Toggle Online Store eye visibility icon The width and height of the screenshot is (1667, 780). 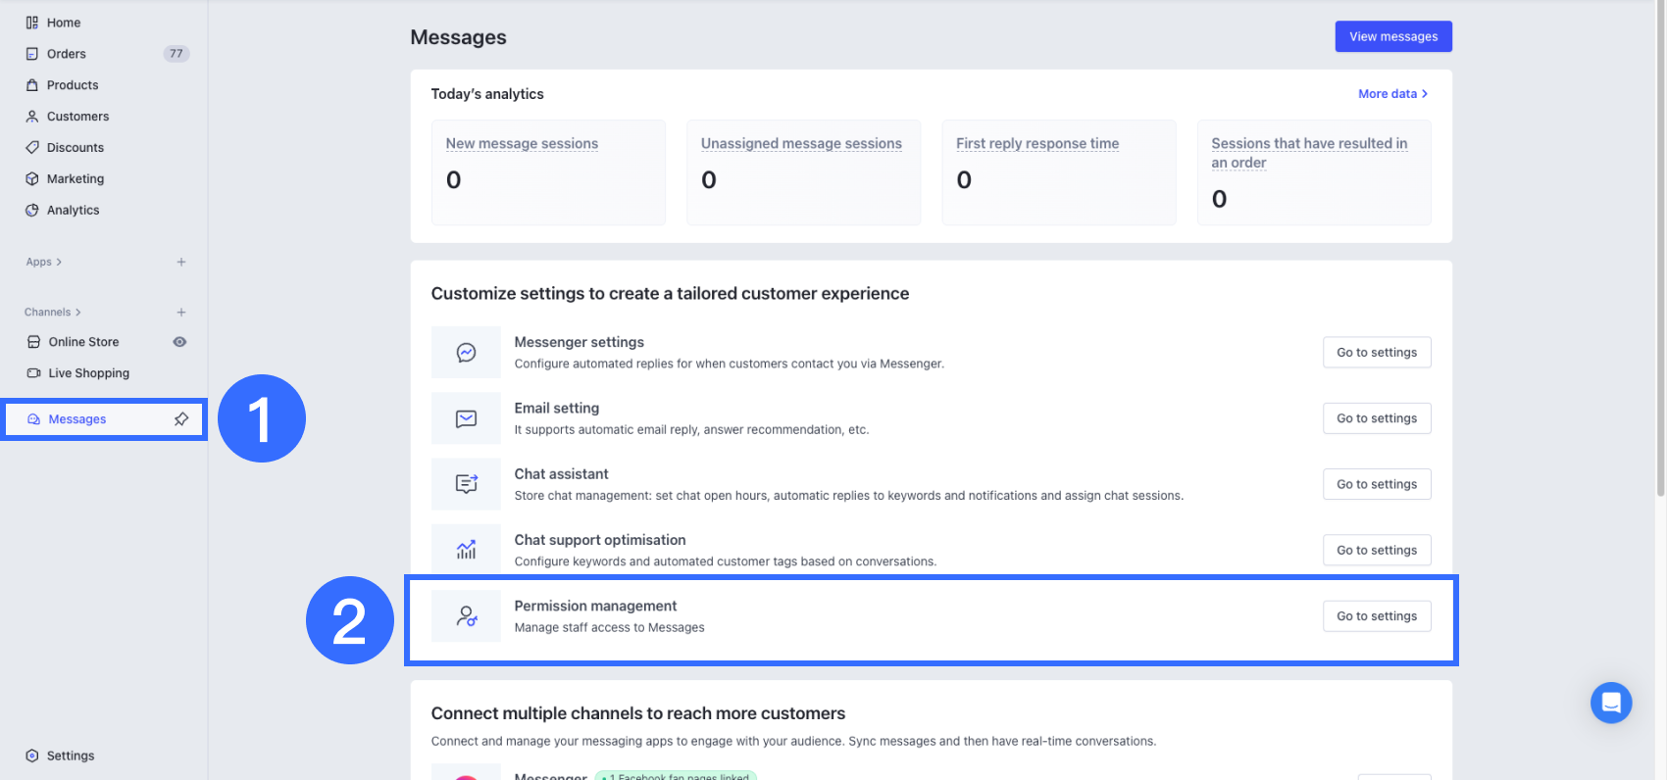coord(179,342)
